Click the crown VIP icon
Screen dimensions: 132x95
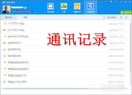(x=25, y=8)
